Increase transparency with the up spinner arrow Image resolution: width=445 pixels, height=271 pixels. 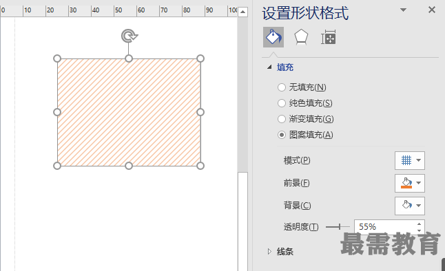pos(420,224)
